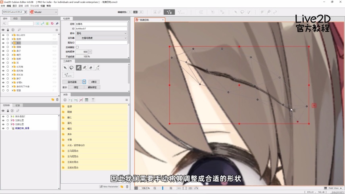Toggle lock circle for the 手臂A part

pyautogui.click(x=8, y=83)
